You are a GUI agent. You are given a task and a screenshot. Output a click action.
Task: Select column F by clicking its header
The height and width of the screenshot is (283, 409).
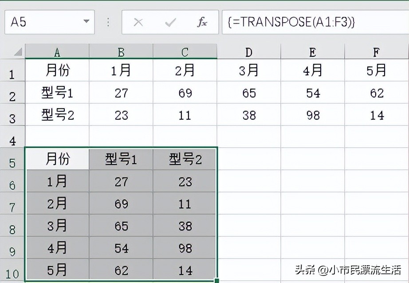click(376, 51)
